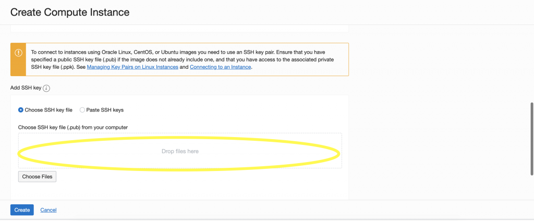This screenshot has height=221, width=534.
Task: Click the scrollbar track above the thumb
Action: [531, 64]
